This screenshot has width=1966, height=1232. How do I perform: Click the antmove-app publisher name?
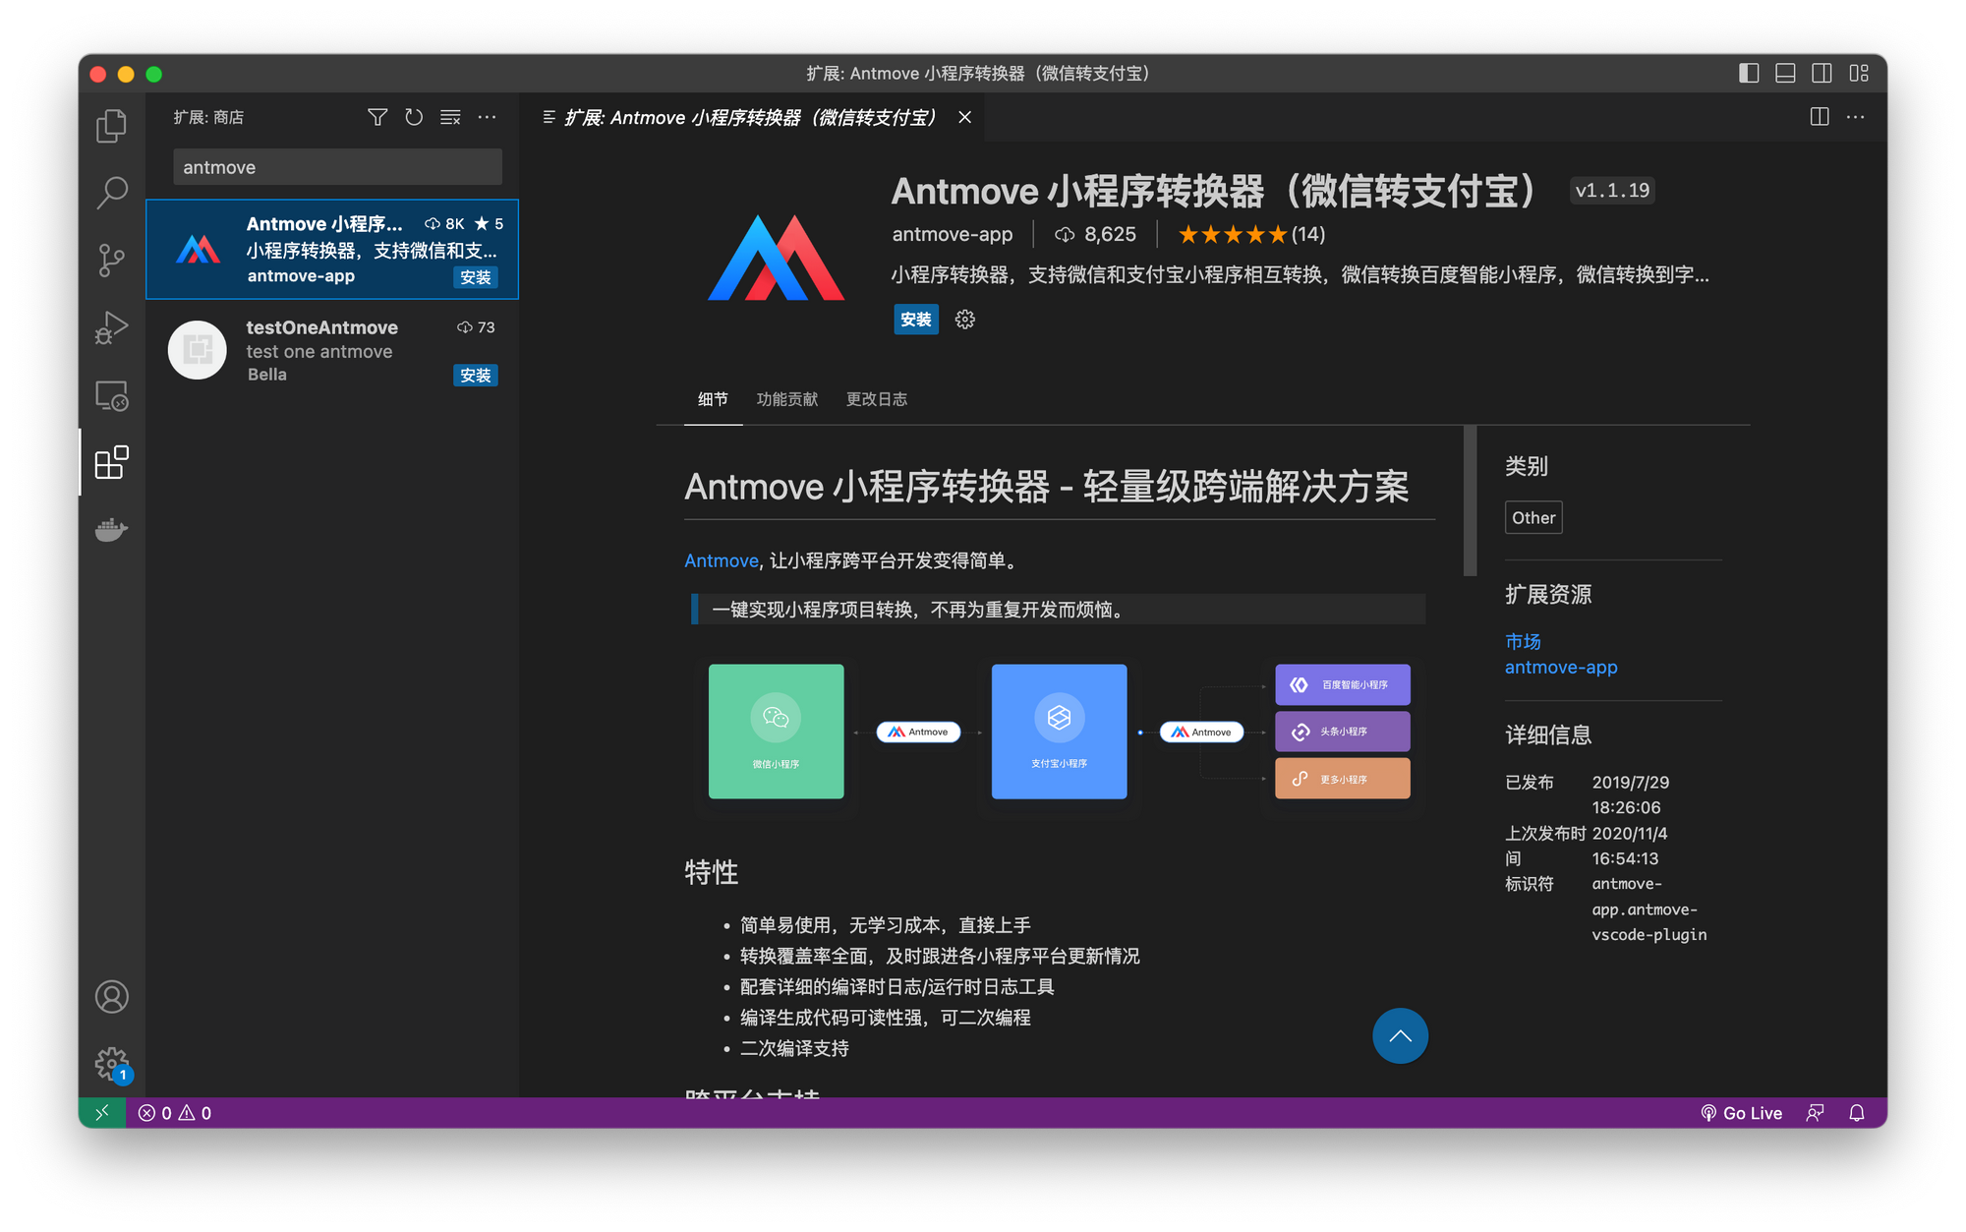[953, 234]
